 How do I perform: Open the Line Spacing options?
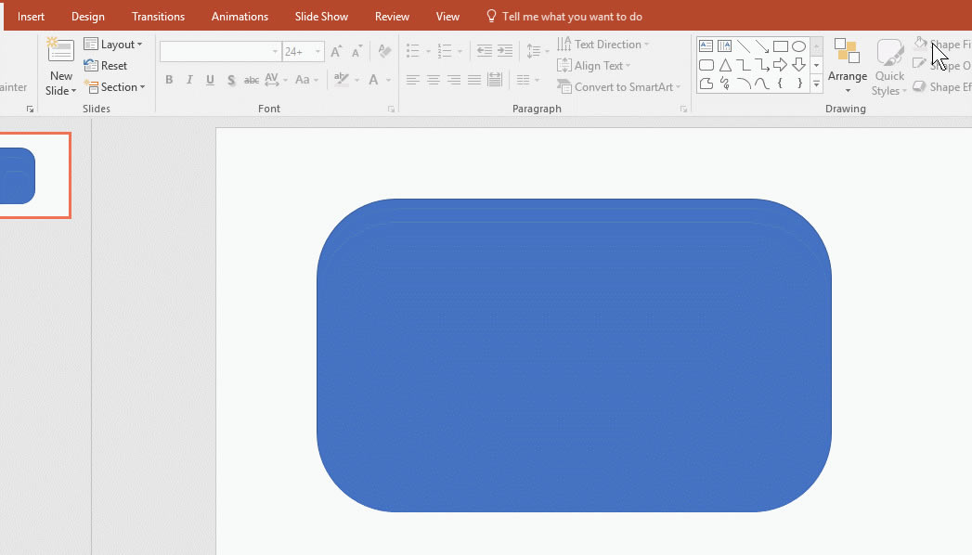(x=538, y=51)
